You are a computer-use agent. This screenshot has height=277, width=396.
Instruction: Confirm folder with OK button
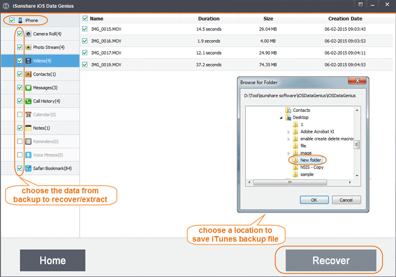(314, 200)
